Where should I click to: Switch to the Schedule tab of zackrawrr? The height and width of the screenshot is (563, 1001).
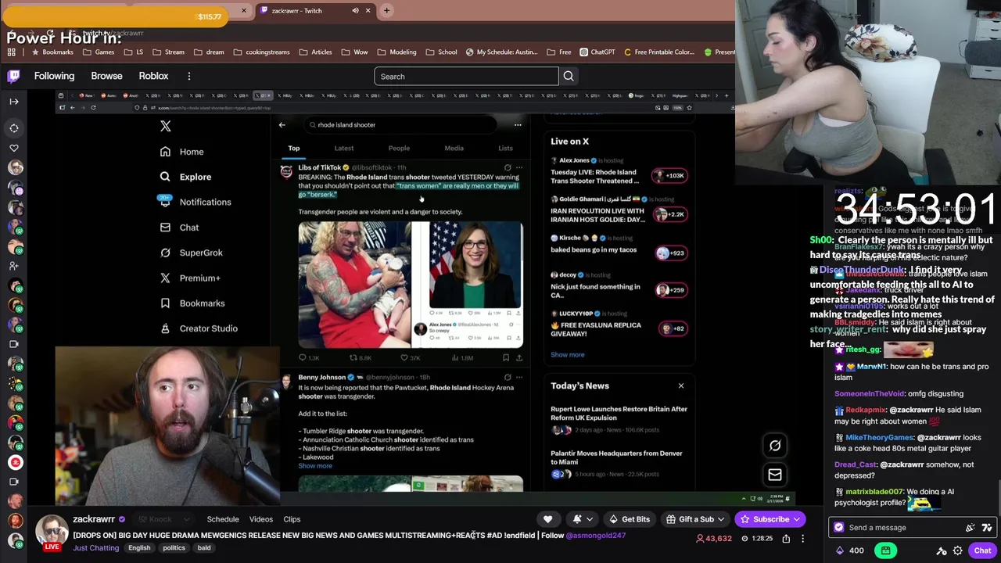click(x=223, y=519)
